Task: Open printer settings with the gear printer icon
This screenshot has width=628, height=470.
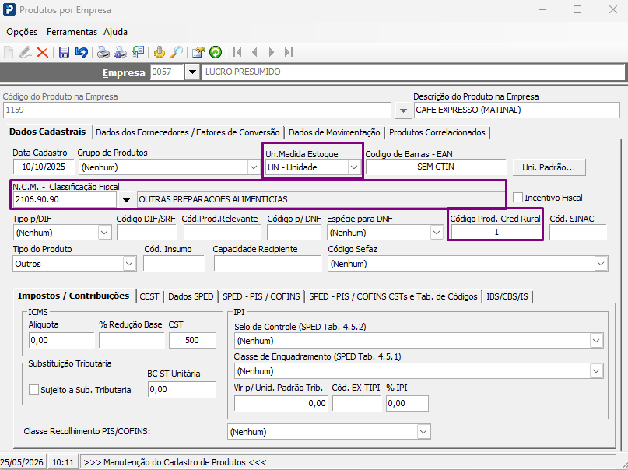Action: click(120, 52)
